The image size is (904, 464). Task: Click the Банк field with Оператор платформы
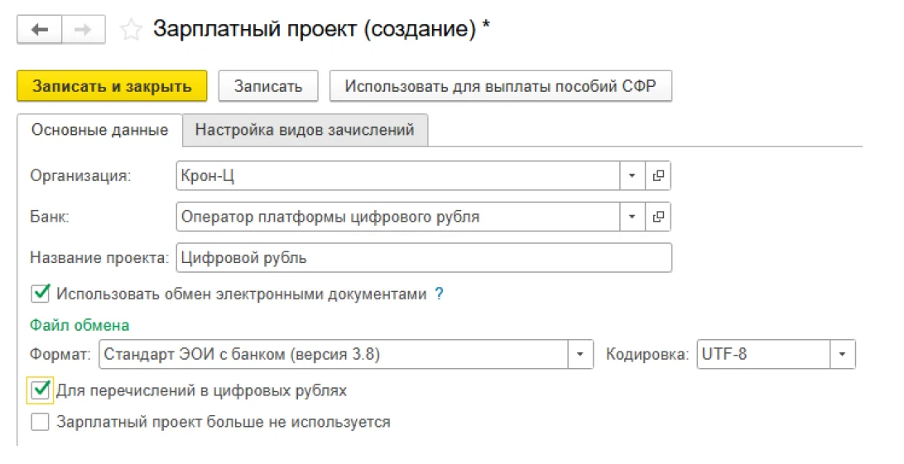(x=398, y=217)
